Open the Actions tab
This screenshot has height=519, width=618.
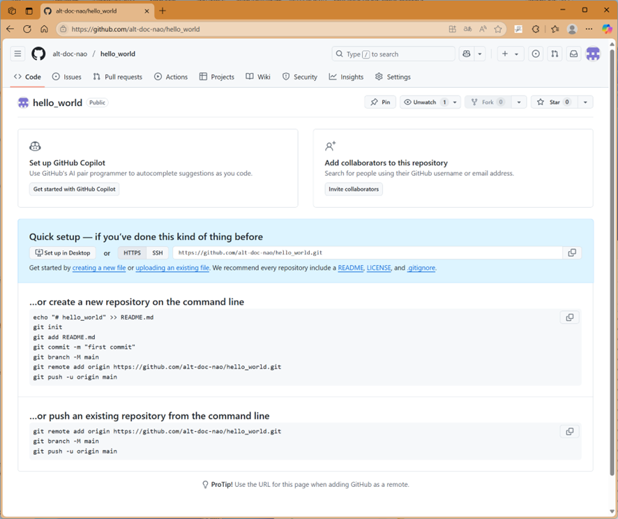click(171, 77)
